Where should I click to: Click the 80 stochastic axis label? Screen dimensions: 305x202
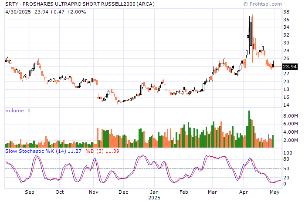tap(286, 159)
